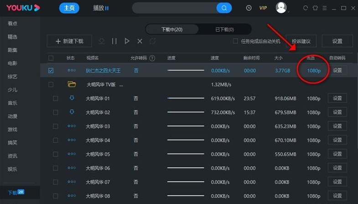Click the search input field
Image resolution: width=358 pixels, height=204 pixels.
pyautogui.click(x=174, y=8)
